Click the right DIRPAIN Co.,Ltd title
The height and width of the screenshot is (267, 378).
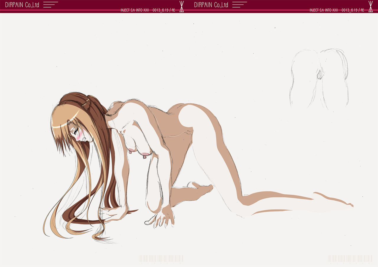point(211,5)
